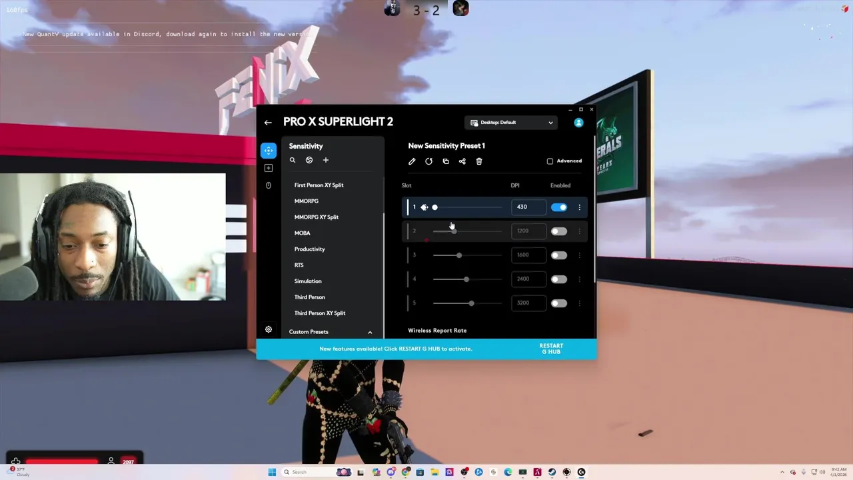Select First Person XY Split preset
Viewport: 853px width, 480px height.
click(319, 185)
